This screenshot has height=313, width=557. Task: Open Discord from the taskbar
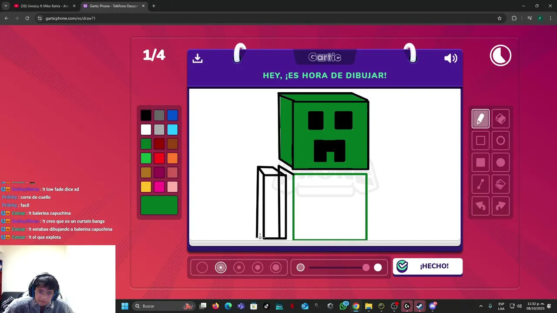coord(433,306)
